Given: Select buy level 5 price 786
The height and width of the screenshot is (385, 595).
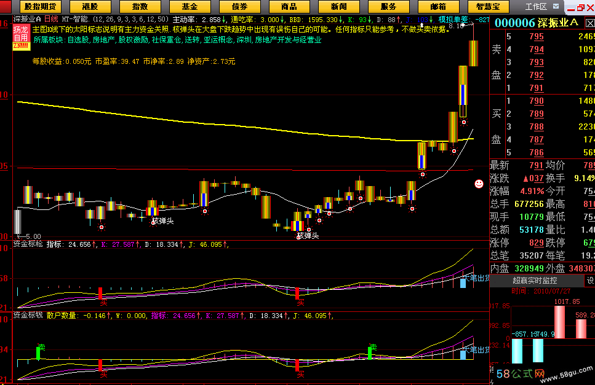Looking at the screenshot, I should [536, 152].
